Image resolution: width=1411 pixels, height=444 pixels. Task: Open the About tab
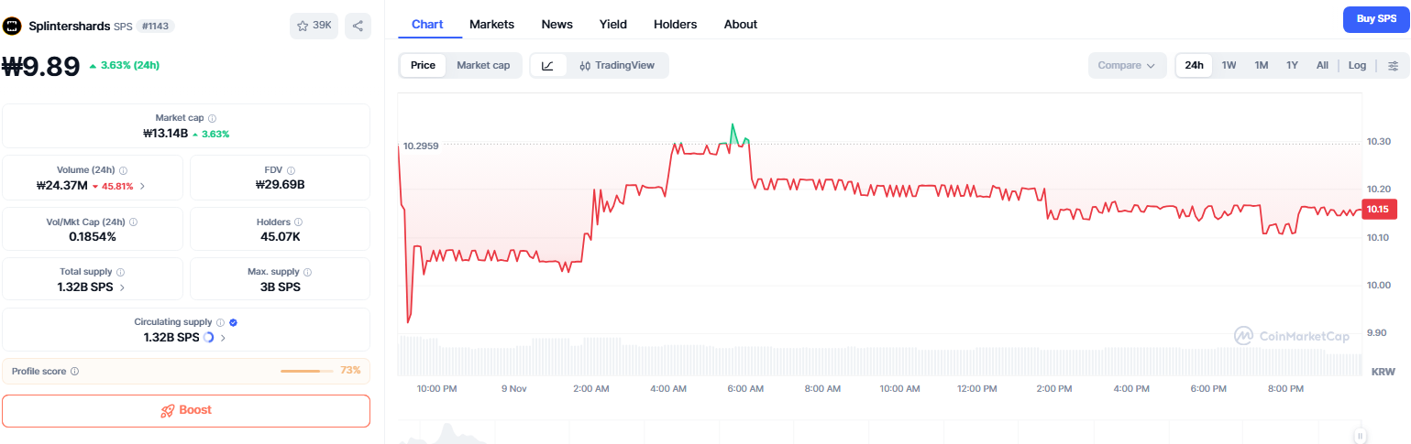[741, 24]
